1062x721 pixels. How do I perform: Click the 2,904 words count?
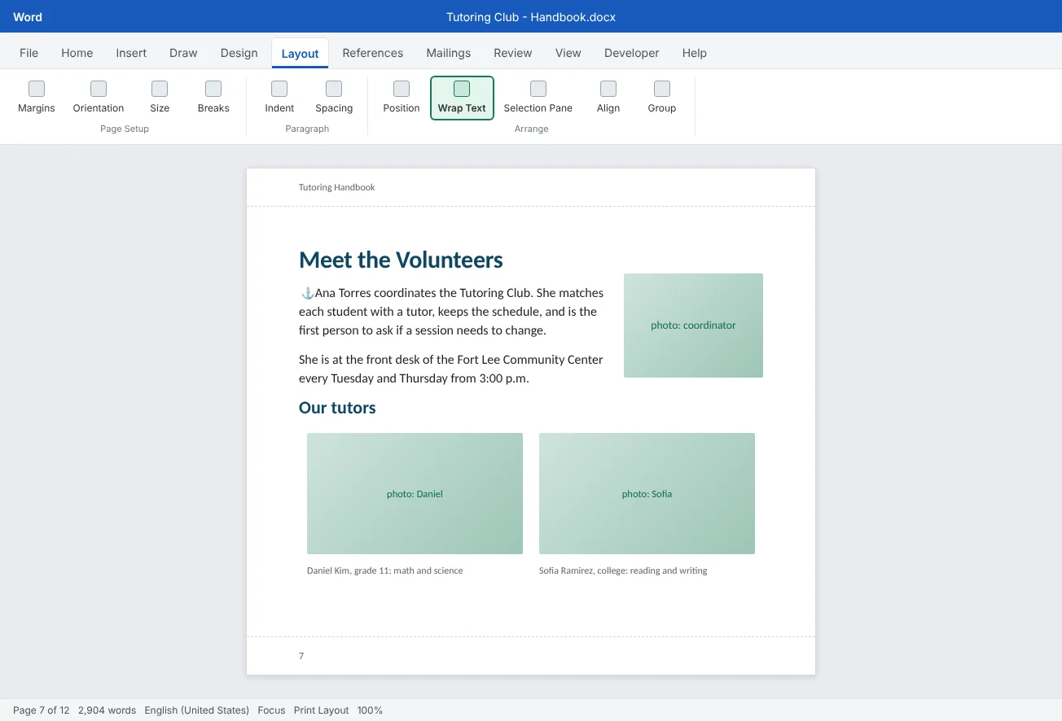108,710
